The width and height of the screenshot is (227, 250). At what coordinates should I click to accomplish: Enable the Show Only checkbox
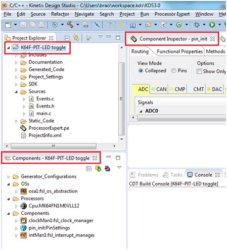(x=199, y=71)
